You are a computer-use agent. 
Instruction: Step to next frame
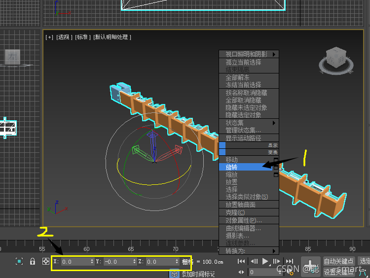(276, 261)
